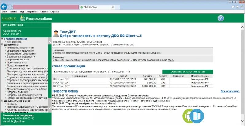Open the Избранное menu
Screen dimensions: 245x126
pos(32,12)
